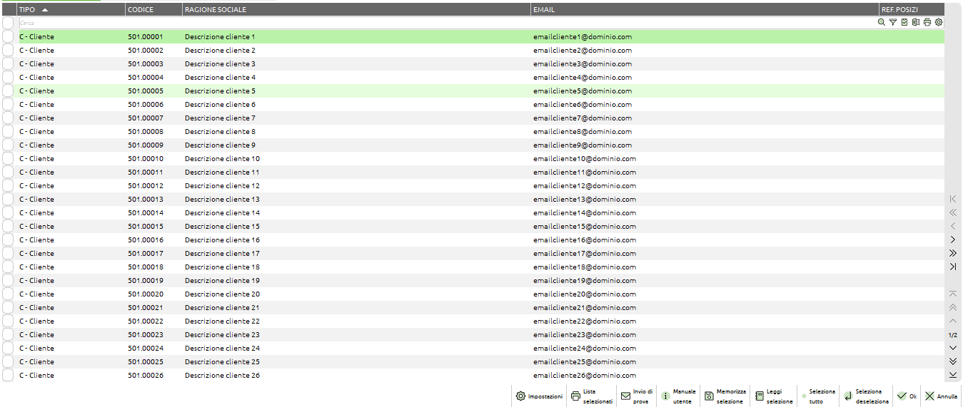The width and height of the screenshot is (963, 412).
Task: Click the RAGIONE SOCIALE column header
Action: 217,10
